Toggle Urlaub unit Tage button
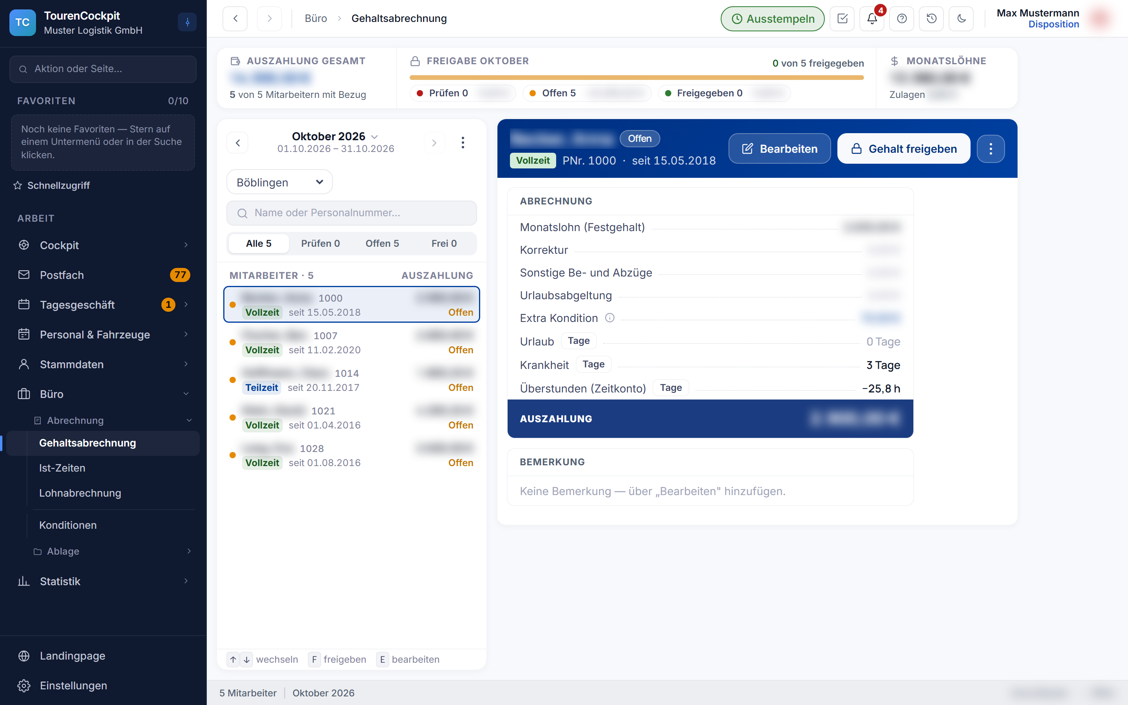1128x705 pixels. coord(578,341)
